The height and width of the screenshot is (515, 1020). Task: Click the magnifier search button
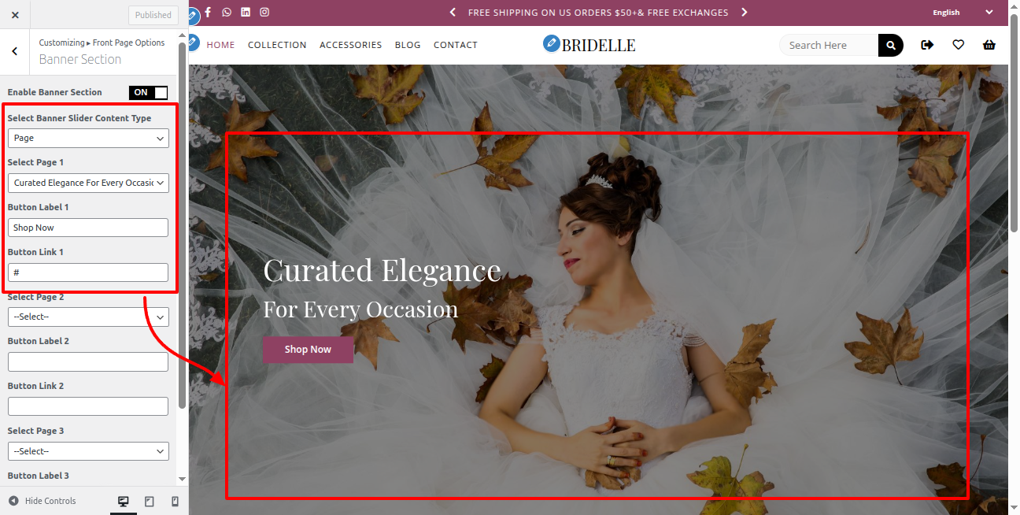pos(891,45)
